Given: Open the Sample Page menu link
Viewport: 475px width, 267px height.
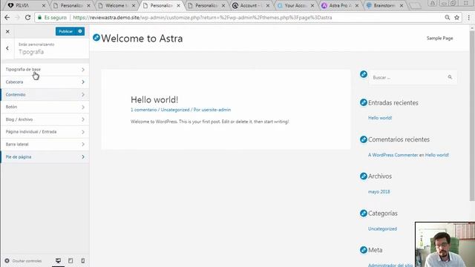Looking at the screenshot, I should tap(439, 38).
